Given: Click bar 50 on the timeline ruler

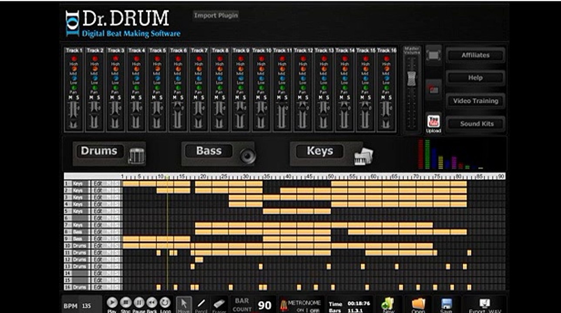Looking at the screenshot, I should click(331, 177).
